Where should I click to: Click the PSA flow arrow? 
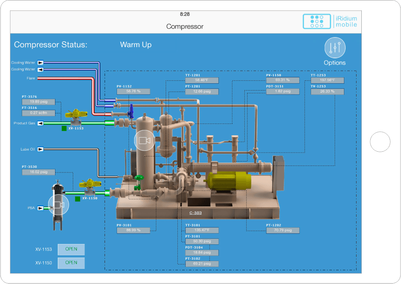40,208
